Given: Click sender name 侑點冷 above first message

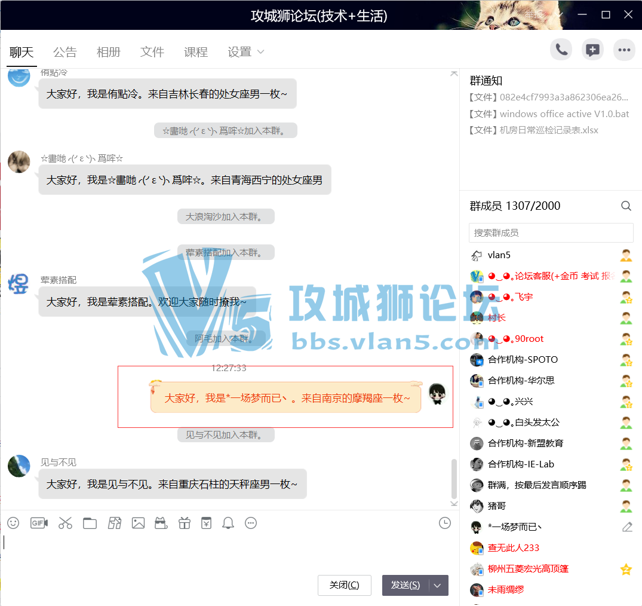Looking at the screenshot, I should pyautogui.click(x=54, y=72).
